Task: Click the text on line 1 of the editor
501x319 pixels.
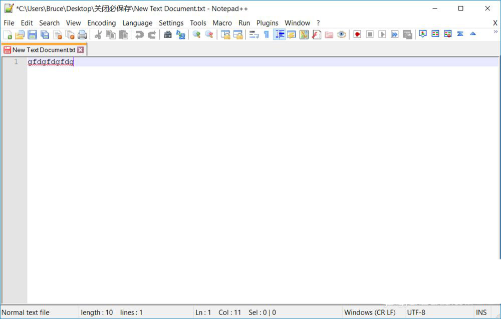Action: click(51, 62)
